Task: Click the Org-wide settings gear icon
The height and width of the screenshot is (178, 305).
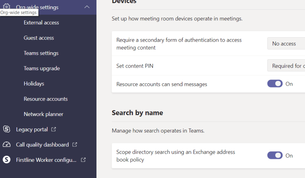Action: pyautogui.click(x=6, y=6)
